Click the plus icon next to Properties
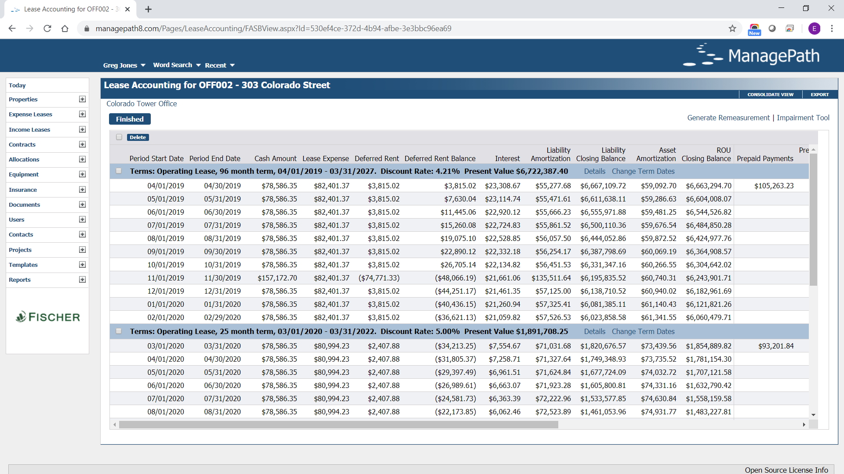844x474 pixels. [x=82, y=99]
